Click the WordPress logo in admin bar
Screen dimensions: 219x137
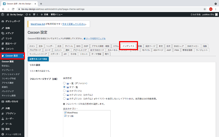(x=2, y=14)
